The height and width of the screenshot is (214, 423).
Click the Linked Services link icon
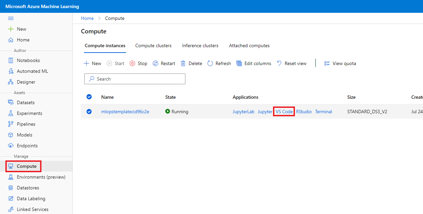click(11, 209)
